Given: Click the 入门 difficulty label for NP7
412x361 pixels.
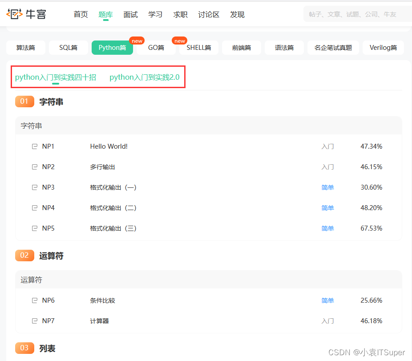Looking at the screenshot, I should [327, 321].
